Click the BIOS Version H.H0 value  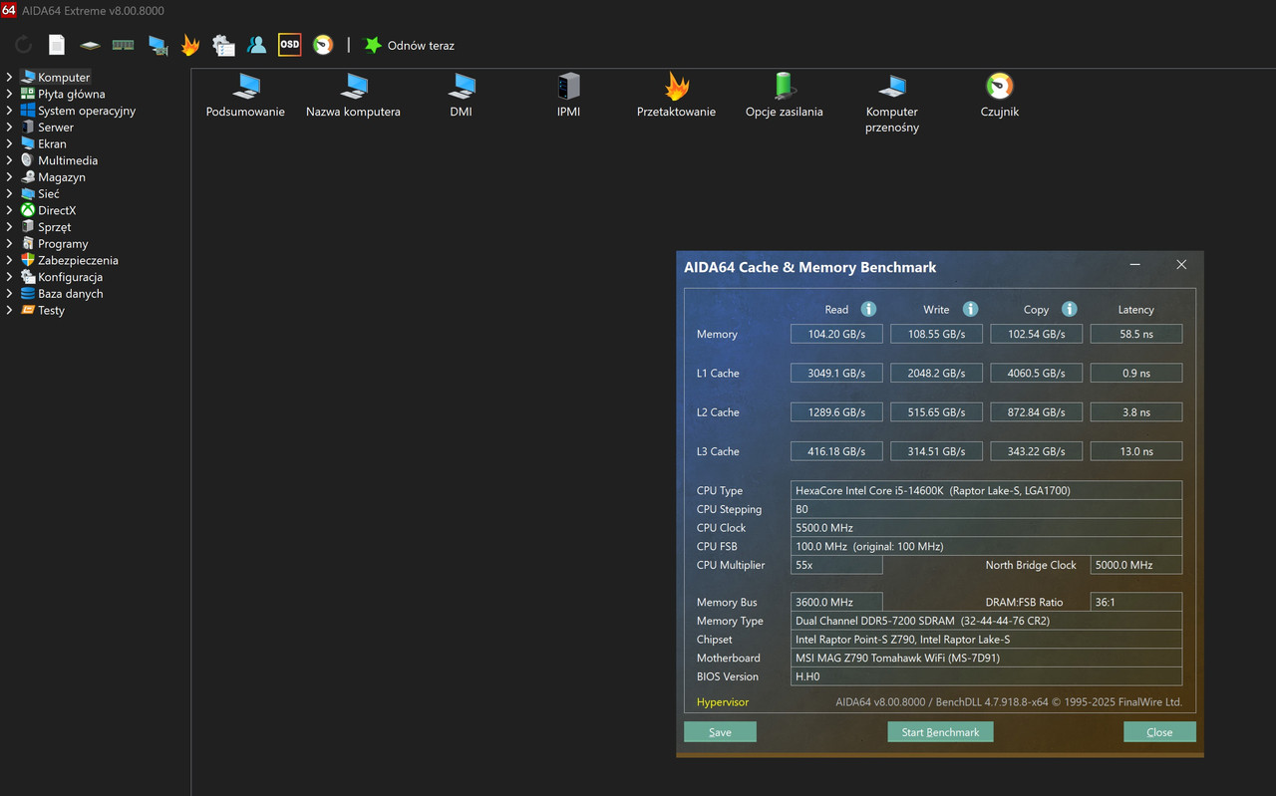(x=987, y=676)
